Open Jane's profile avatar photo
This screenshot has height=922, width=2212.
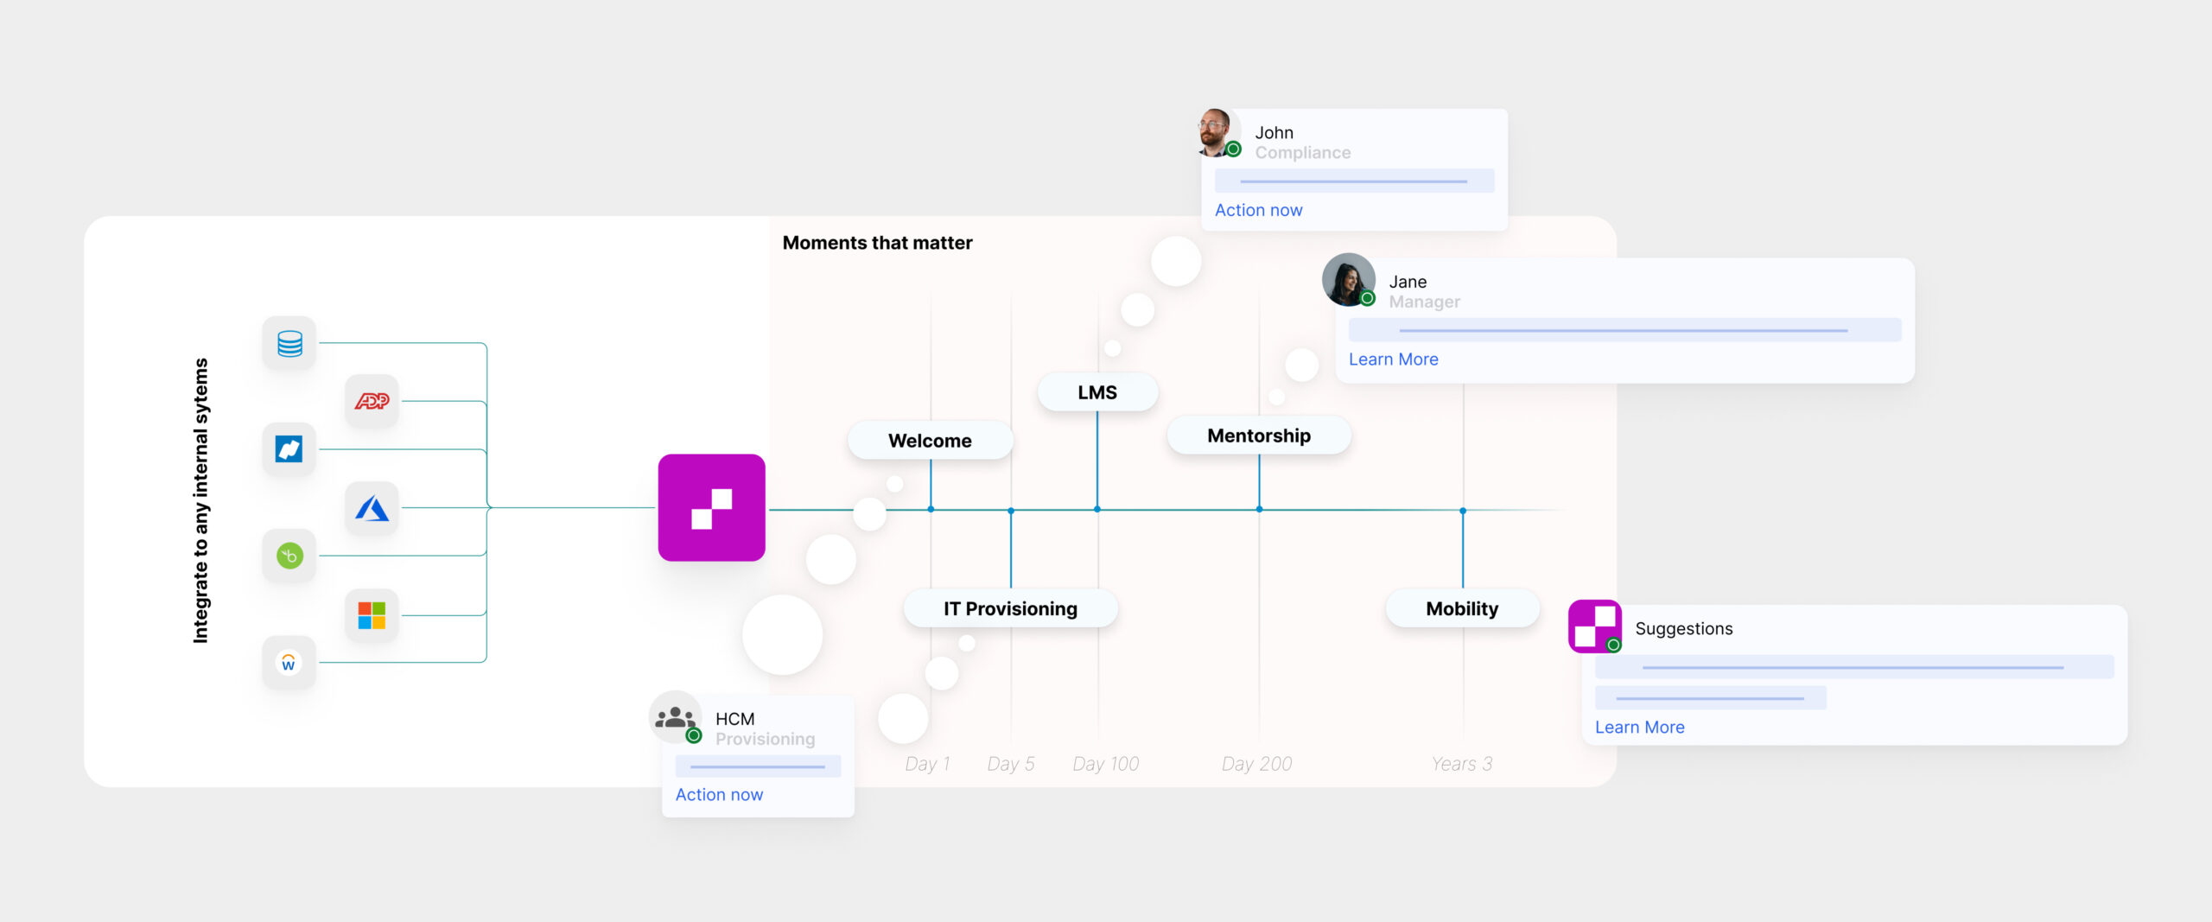tap(1348, 280)
